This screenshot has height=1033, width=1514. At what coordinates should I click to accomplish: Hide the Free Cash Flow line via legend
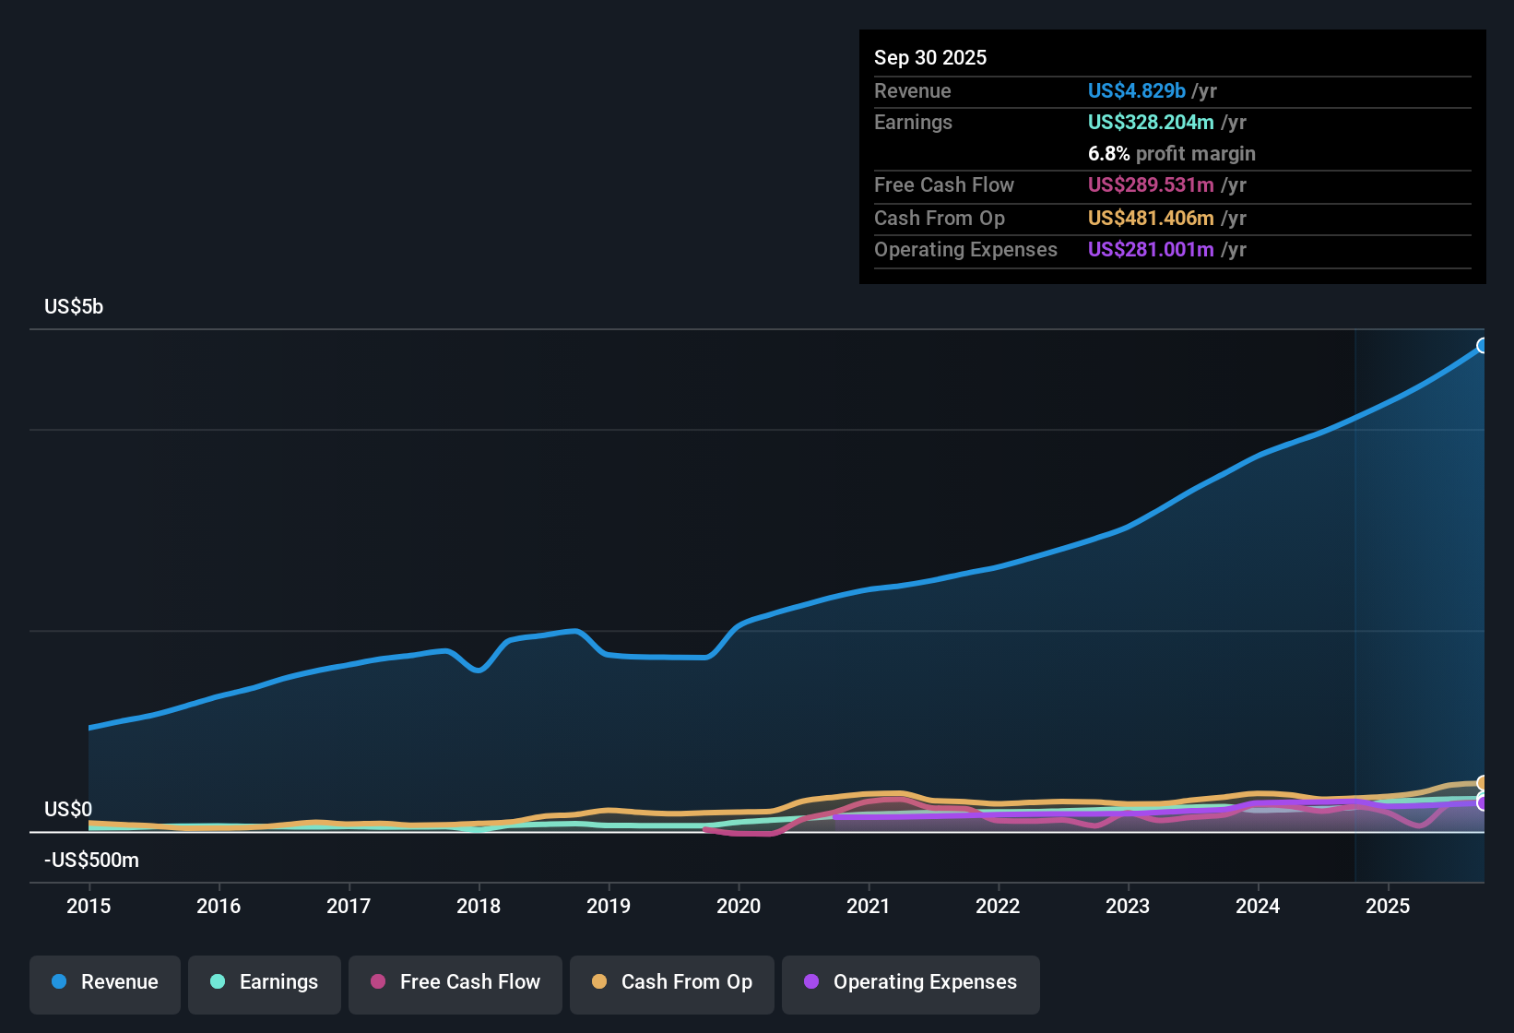click(455, 982)
